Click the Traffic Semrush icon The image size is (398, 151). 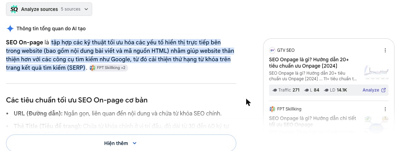tap(274, 90)
